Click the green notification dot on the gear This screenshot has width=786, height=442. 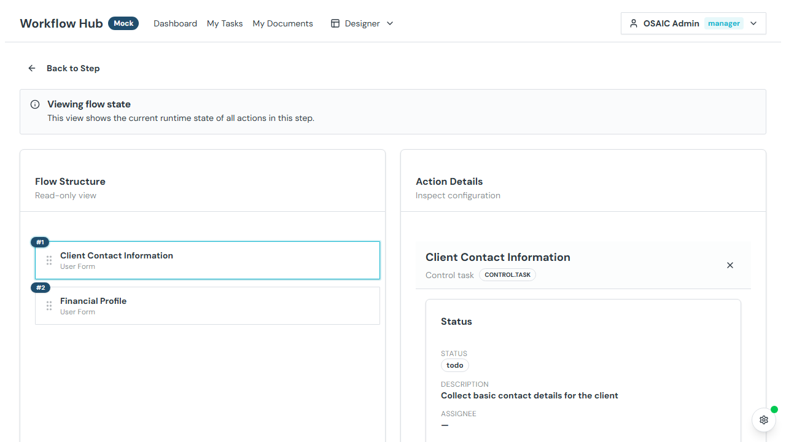click(x=773, y=409)
